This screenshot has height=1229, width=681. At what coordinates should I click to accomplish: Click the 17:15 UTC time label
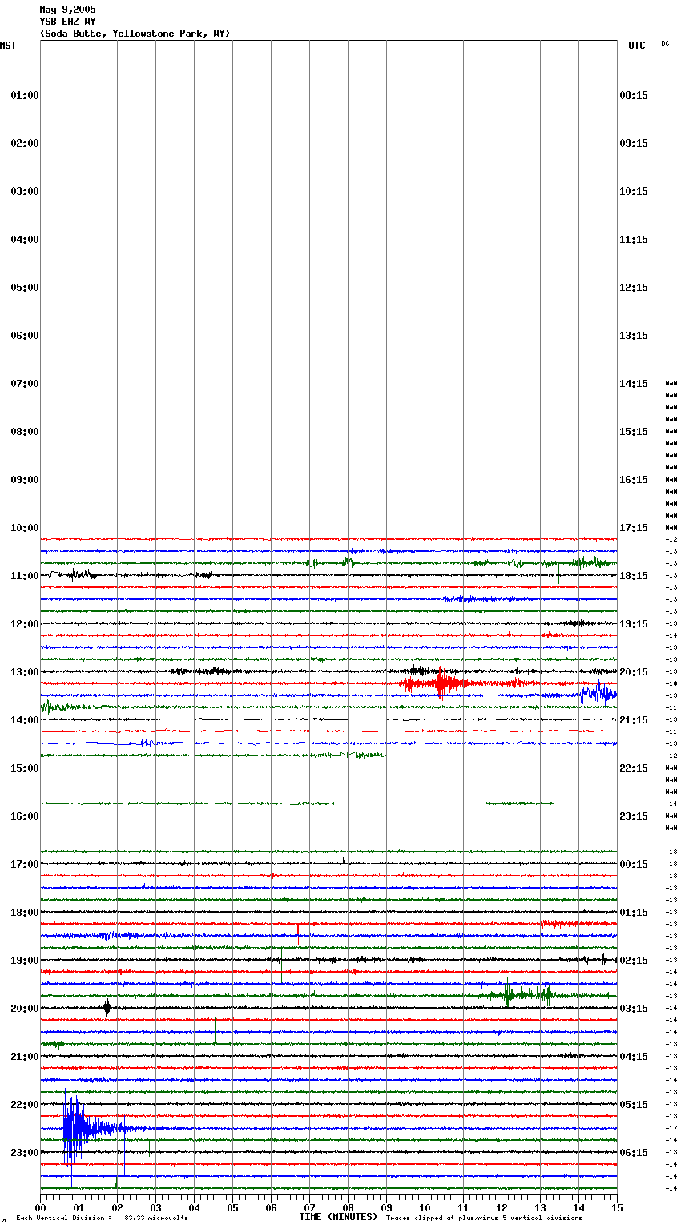[634, 528]
